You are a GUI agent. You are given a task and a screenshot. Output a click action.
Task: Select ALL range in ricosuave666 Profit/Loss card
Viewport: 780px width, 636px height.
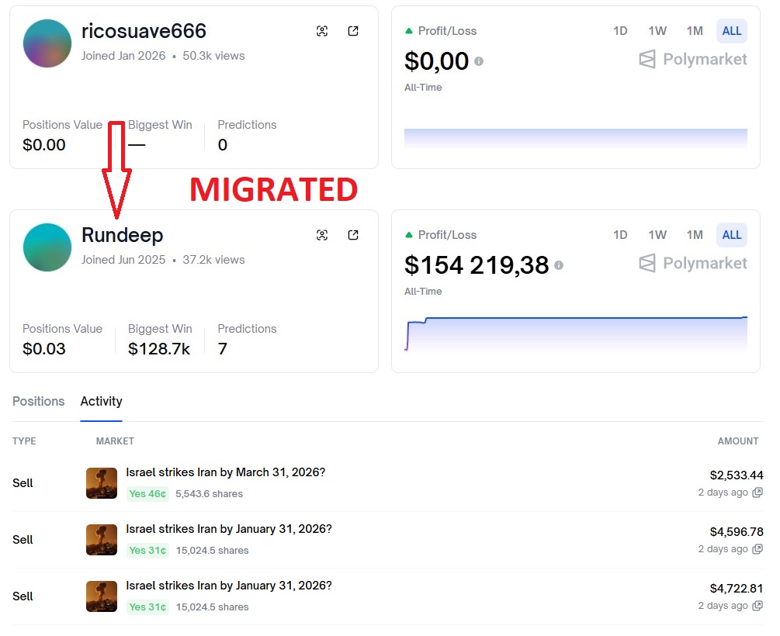[732, 31]
